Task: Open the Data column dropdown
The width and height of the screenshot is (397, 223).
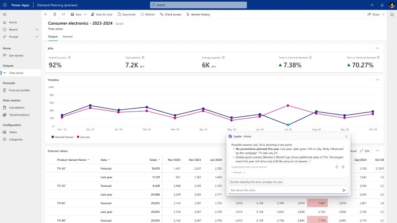Action: coord(105,160)
